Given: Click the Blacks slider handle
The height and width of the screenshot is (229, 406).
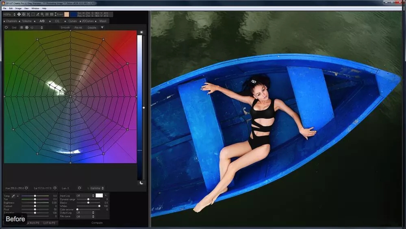Looking at the screenshot, I should 88,203.
